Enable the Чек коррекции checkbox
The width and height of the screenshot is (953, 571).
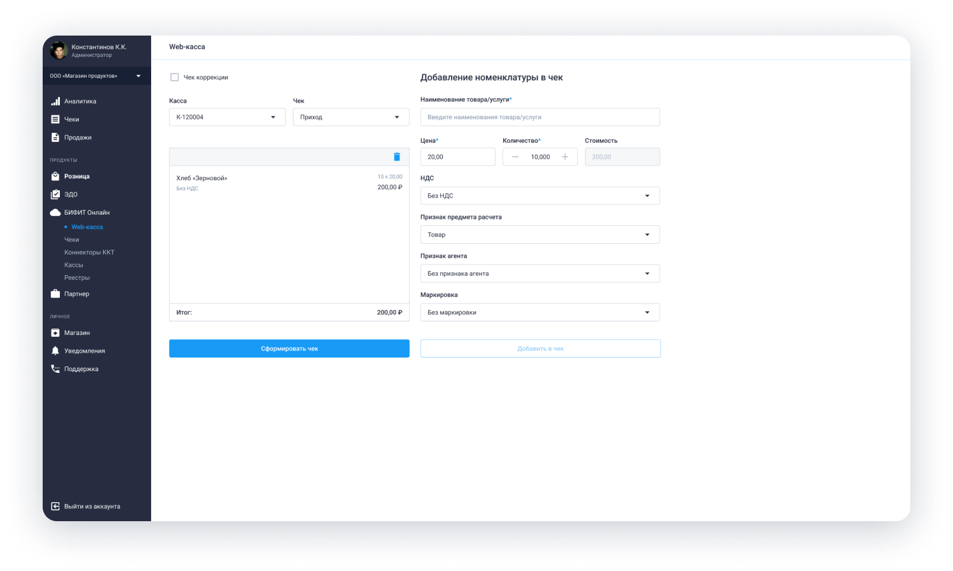[175, 77]
